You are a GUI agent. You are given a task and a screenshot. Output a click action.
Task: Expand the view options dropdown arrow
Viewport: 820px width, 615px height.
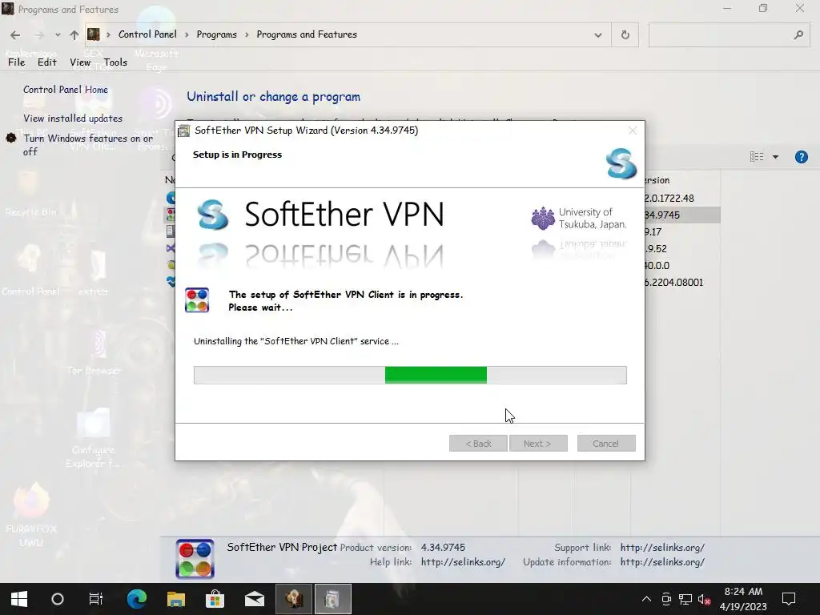click(x=775, y=157)
